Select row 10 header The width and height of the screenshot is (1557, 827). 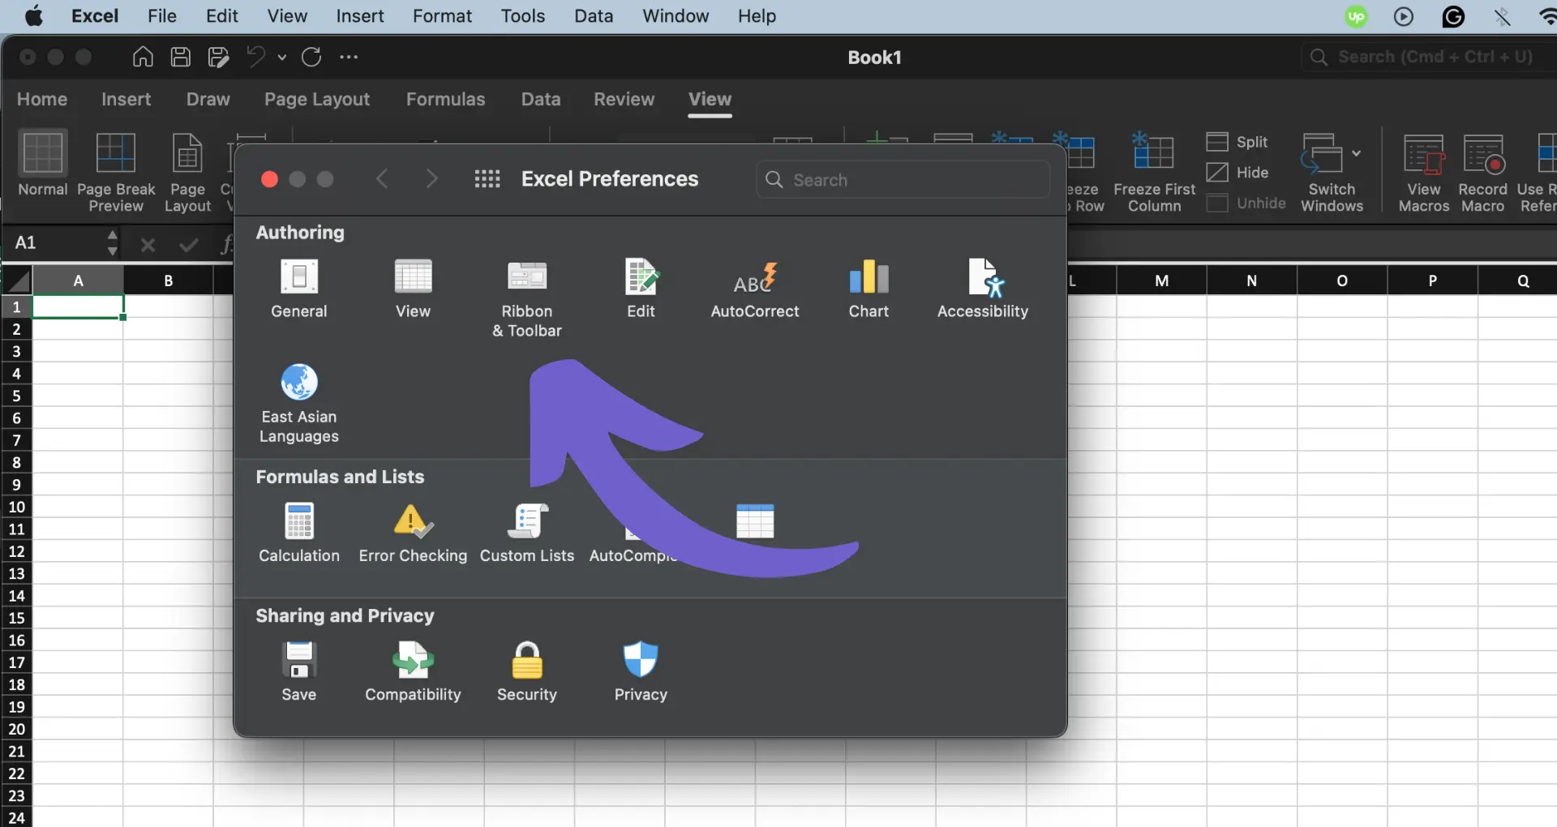point(16,507)
